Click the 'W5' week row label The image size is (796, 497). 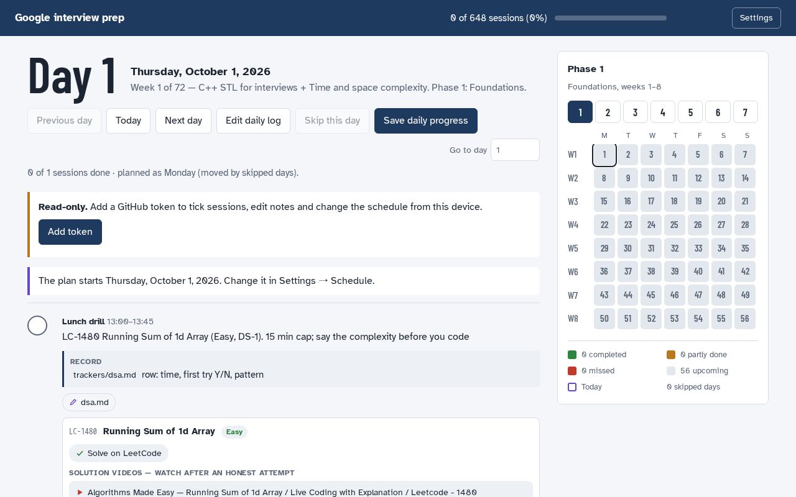tap(573, 248)
